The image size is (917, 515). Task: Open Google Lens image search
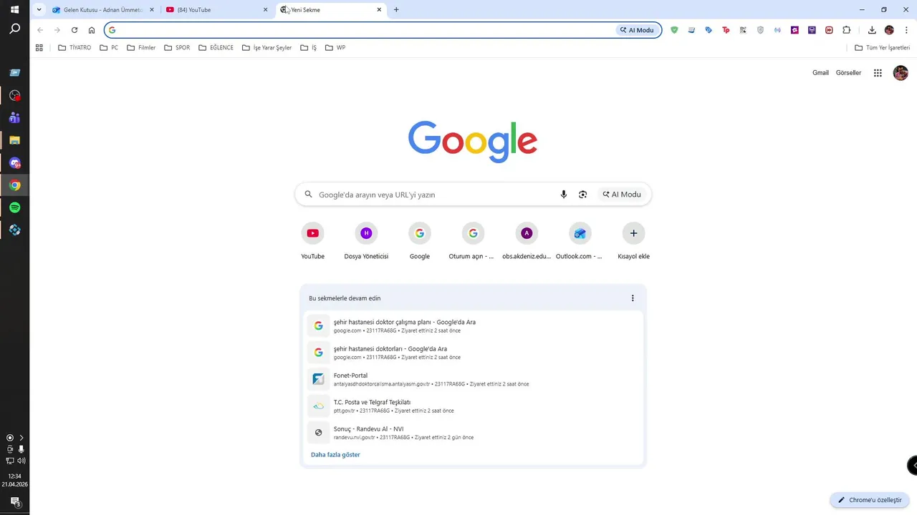point(582,195)
